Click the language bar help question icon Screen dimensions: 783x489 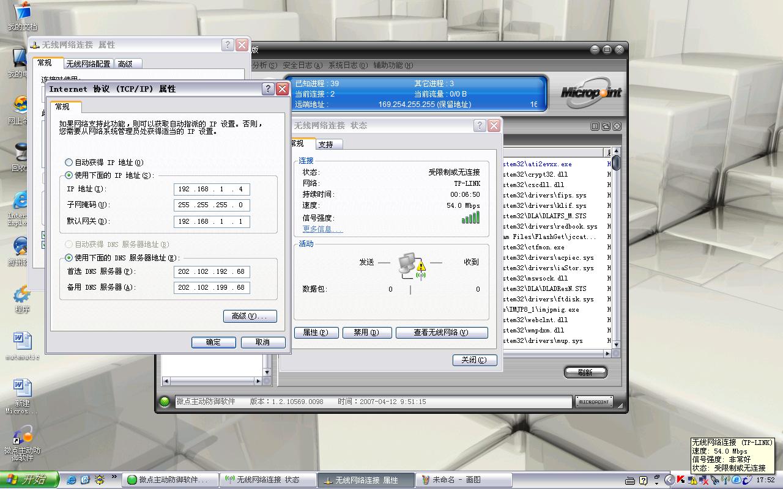[642, 480]
